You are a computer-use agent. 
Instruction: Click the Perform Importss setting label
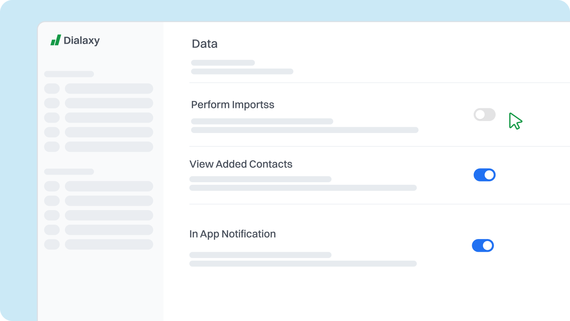[232, 104]
